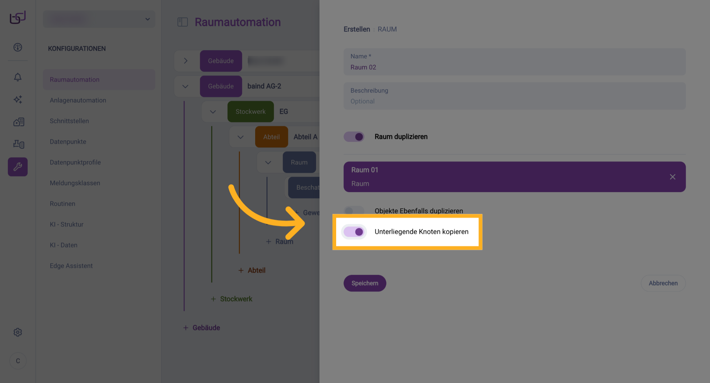Screen dimensions: 710x383
Task: Remove the Raum 01 selection with X
Action: point(672,177)
